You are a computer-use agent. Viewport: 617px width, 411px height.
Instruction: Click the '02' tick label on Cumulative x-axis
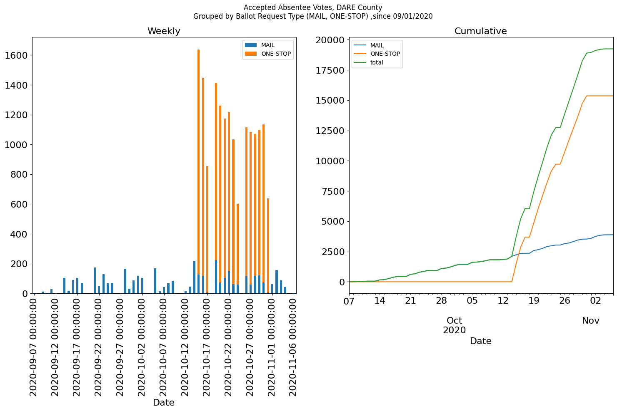pos(595,301)
